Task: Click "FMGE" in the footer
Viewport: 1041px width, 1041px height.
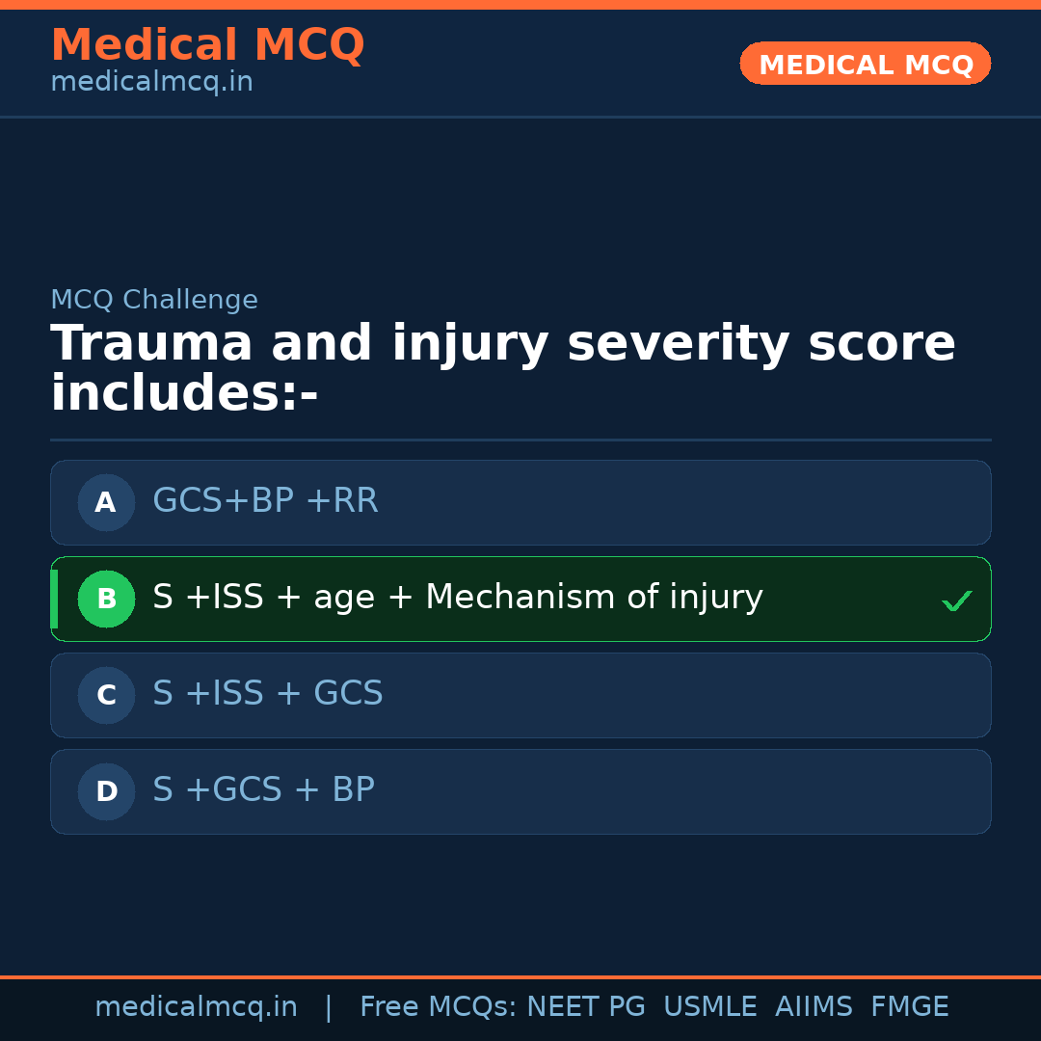Action: point(909,1007)
